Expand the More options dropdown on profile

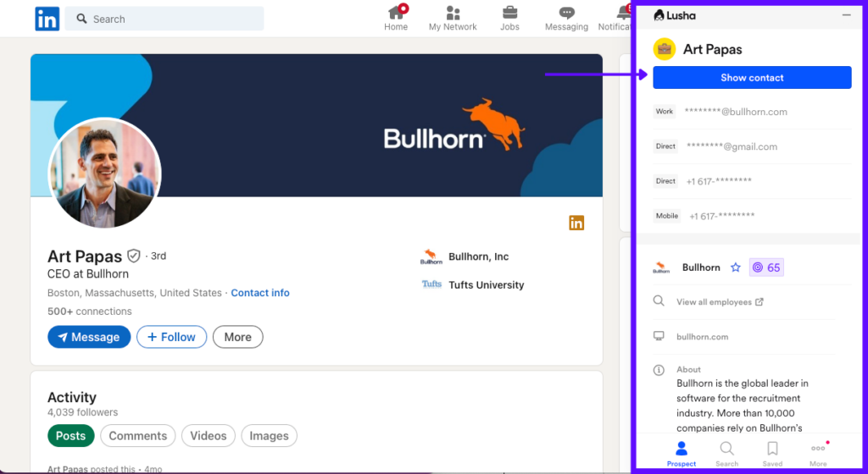pyautogui.click(x=237, y=337)
